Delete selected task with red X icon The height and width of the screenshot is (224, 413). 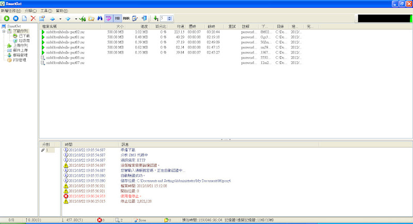coord(33,18)
